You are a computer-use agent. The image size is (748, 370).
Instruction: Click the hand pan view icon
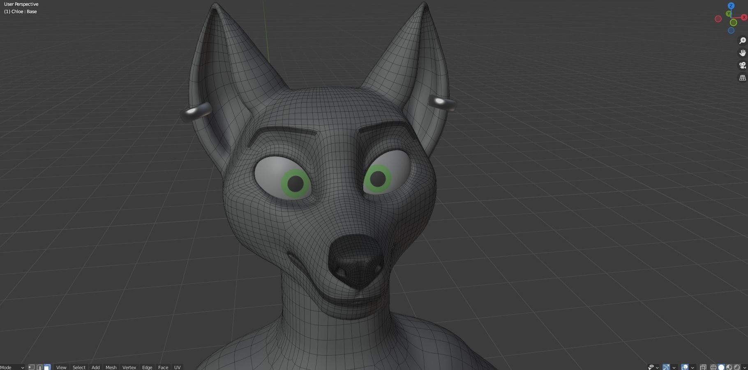[x=742, y=53]
